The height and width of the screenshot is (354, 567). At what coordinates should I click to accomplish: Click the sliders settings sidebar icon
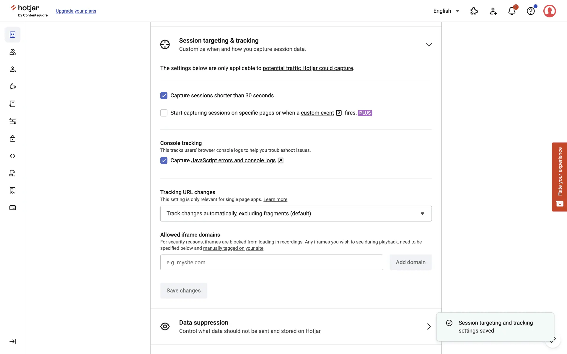(x=12, y=121)
